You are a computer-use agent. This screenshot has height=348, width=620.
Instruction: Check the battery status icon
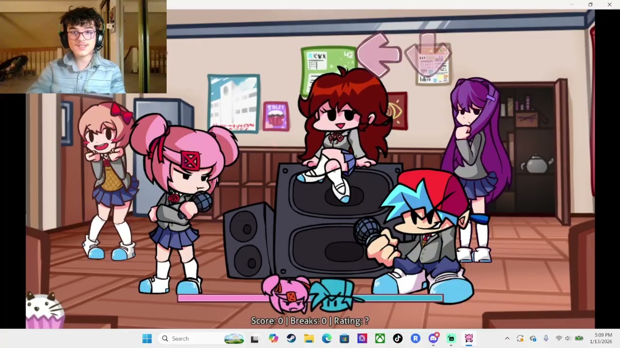point(579,339)
